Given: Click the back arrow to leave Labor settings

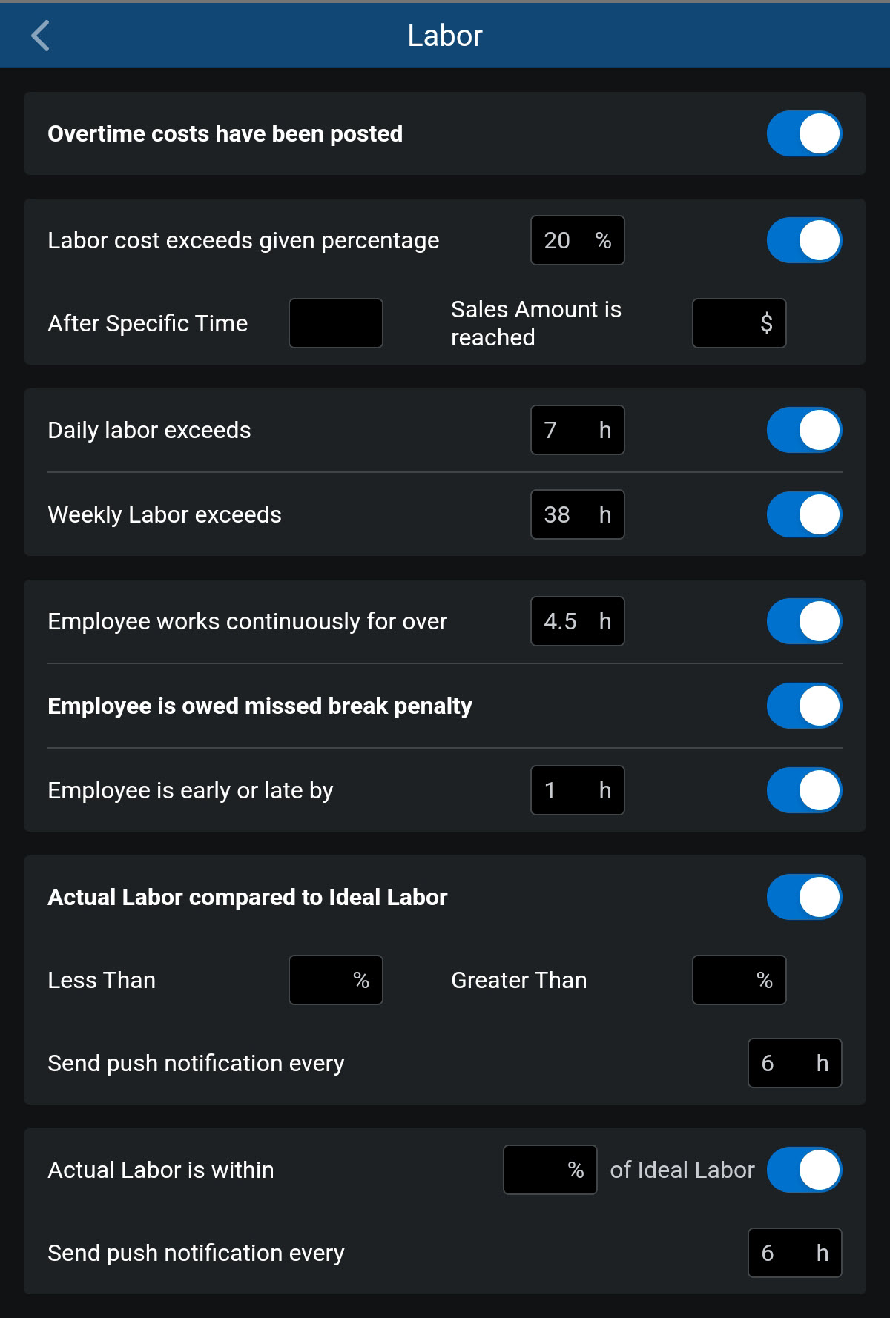Looking at the screenshot, I should (x=41, y=35).
